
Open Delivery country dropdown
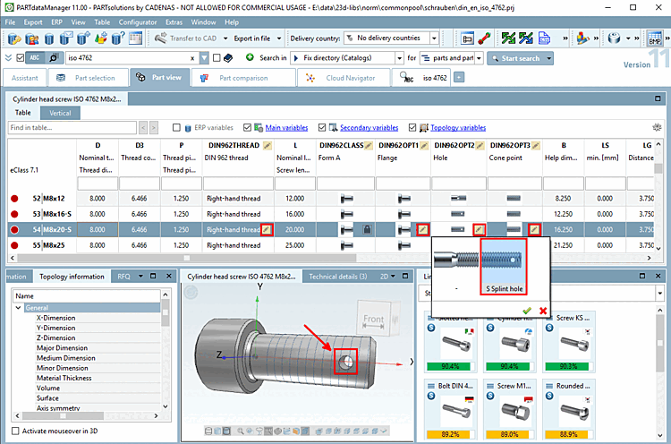click(x=433, y=38)
